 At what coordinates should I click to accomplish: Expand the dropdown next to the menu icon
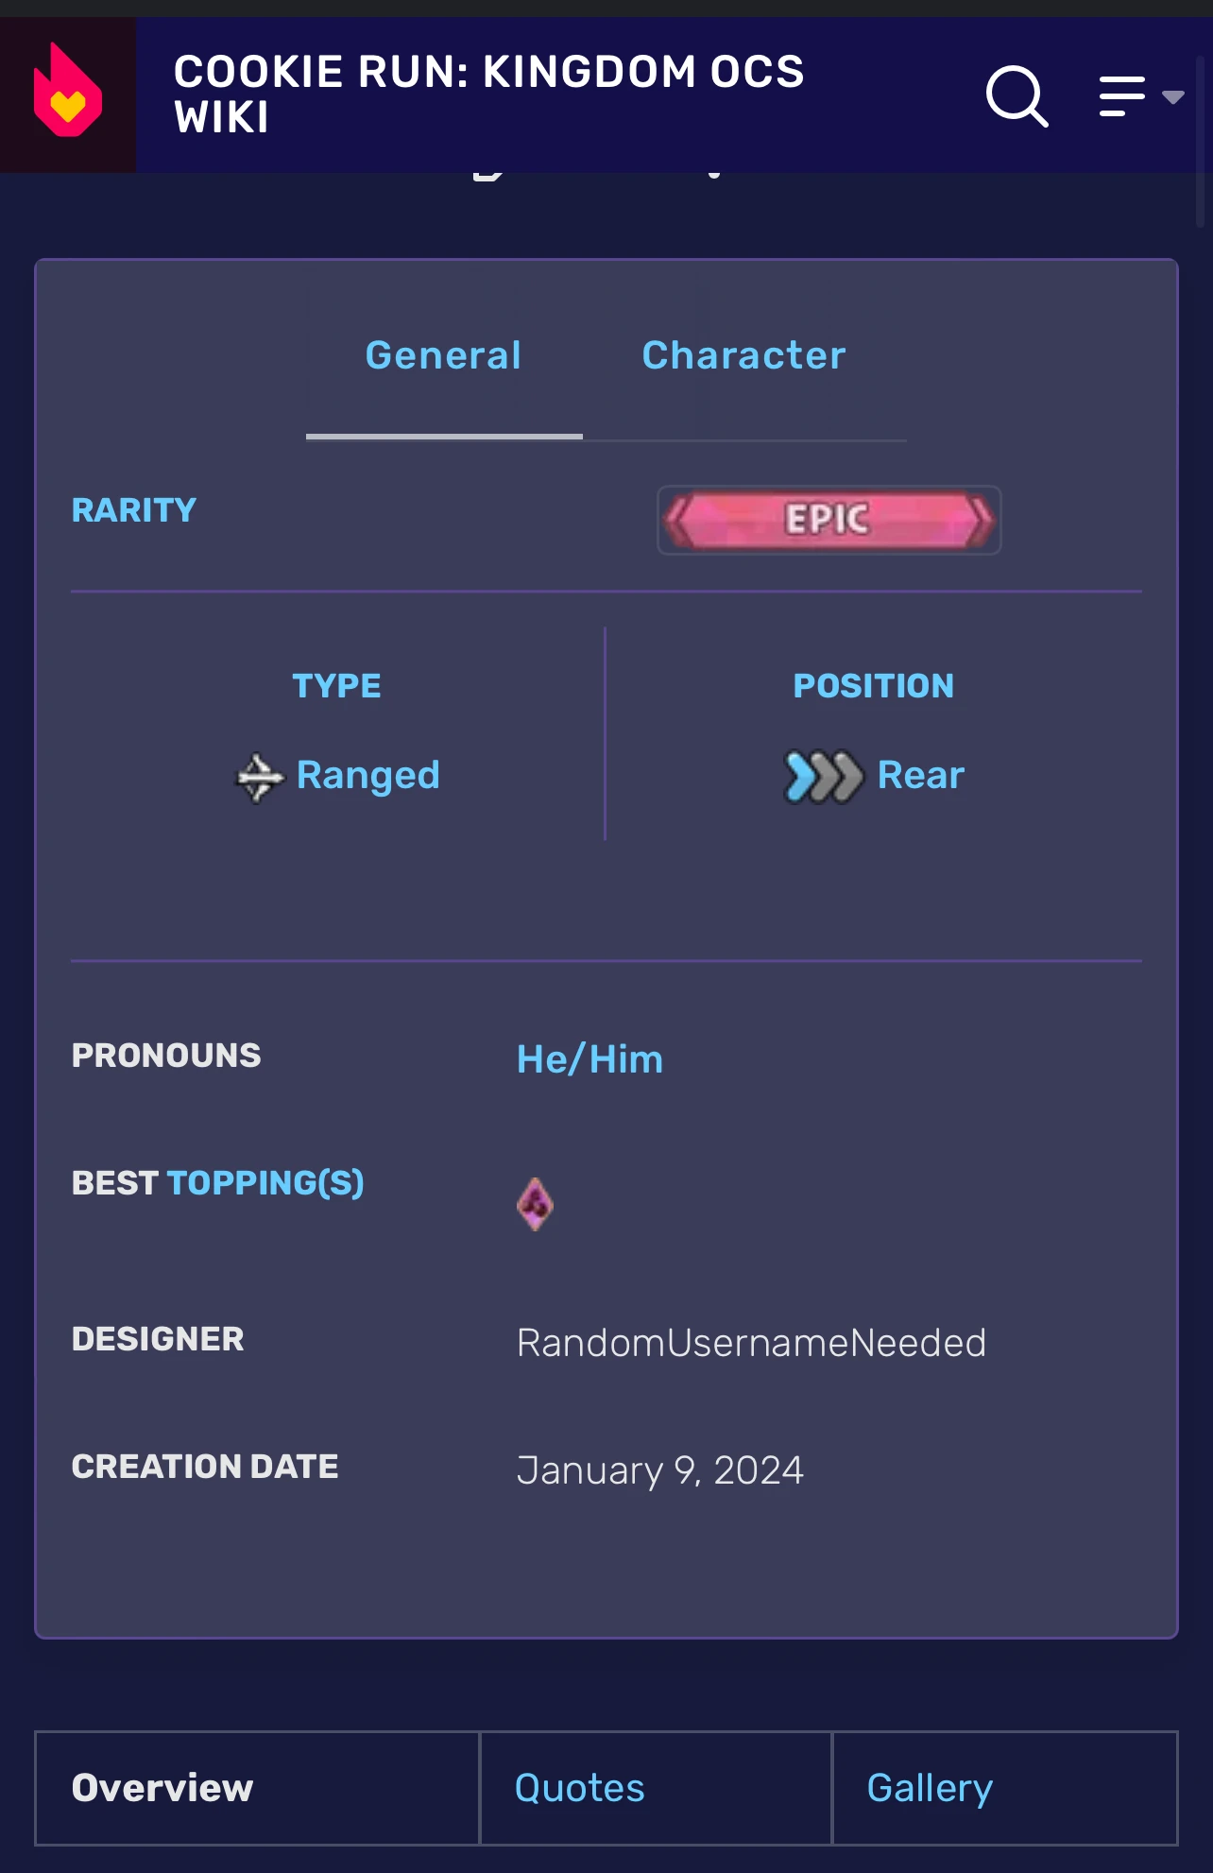pyautogui.click(x=1174, y=95)
